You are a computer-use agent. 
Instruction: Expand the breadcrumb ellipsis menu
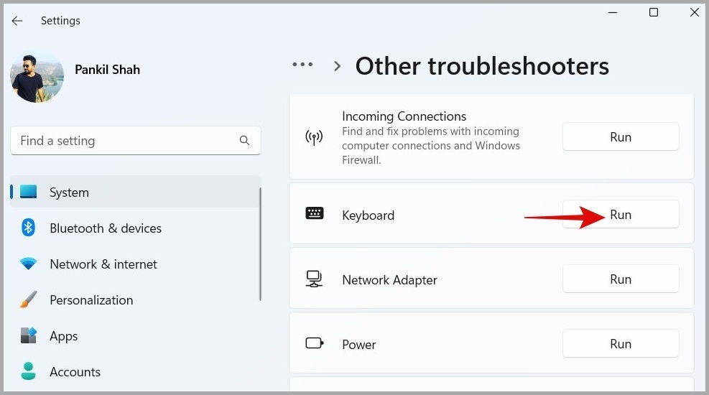point(302,64)
